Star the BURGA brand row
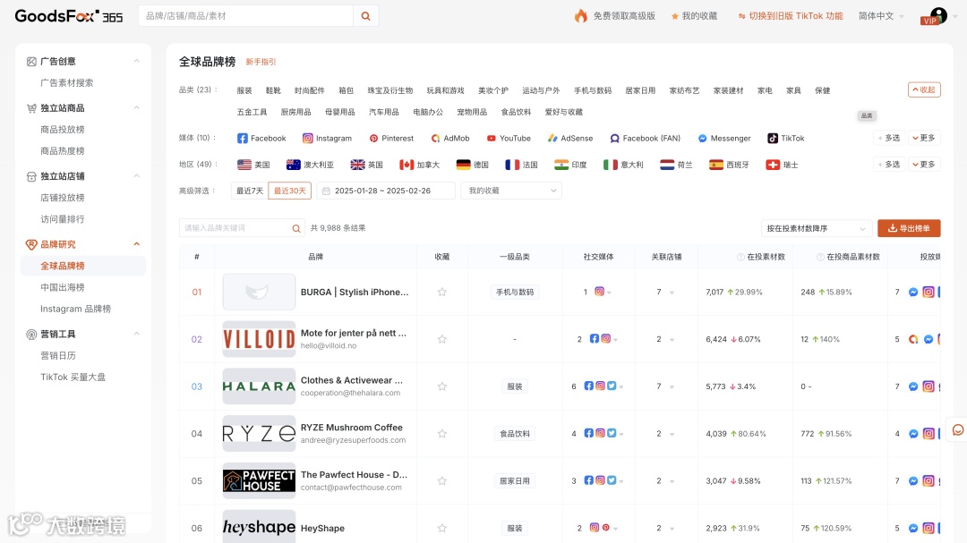The image size is (967, 543). (x=442, y=293)
